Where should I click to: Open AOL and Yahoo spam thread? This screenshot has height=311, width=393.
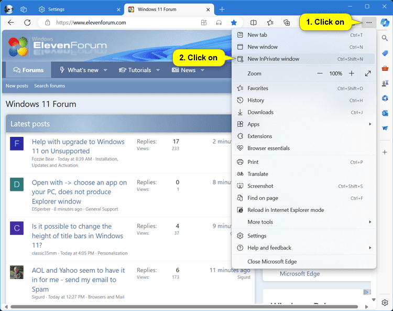[x=78, y=280]
